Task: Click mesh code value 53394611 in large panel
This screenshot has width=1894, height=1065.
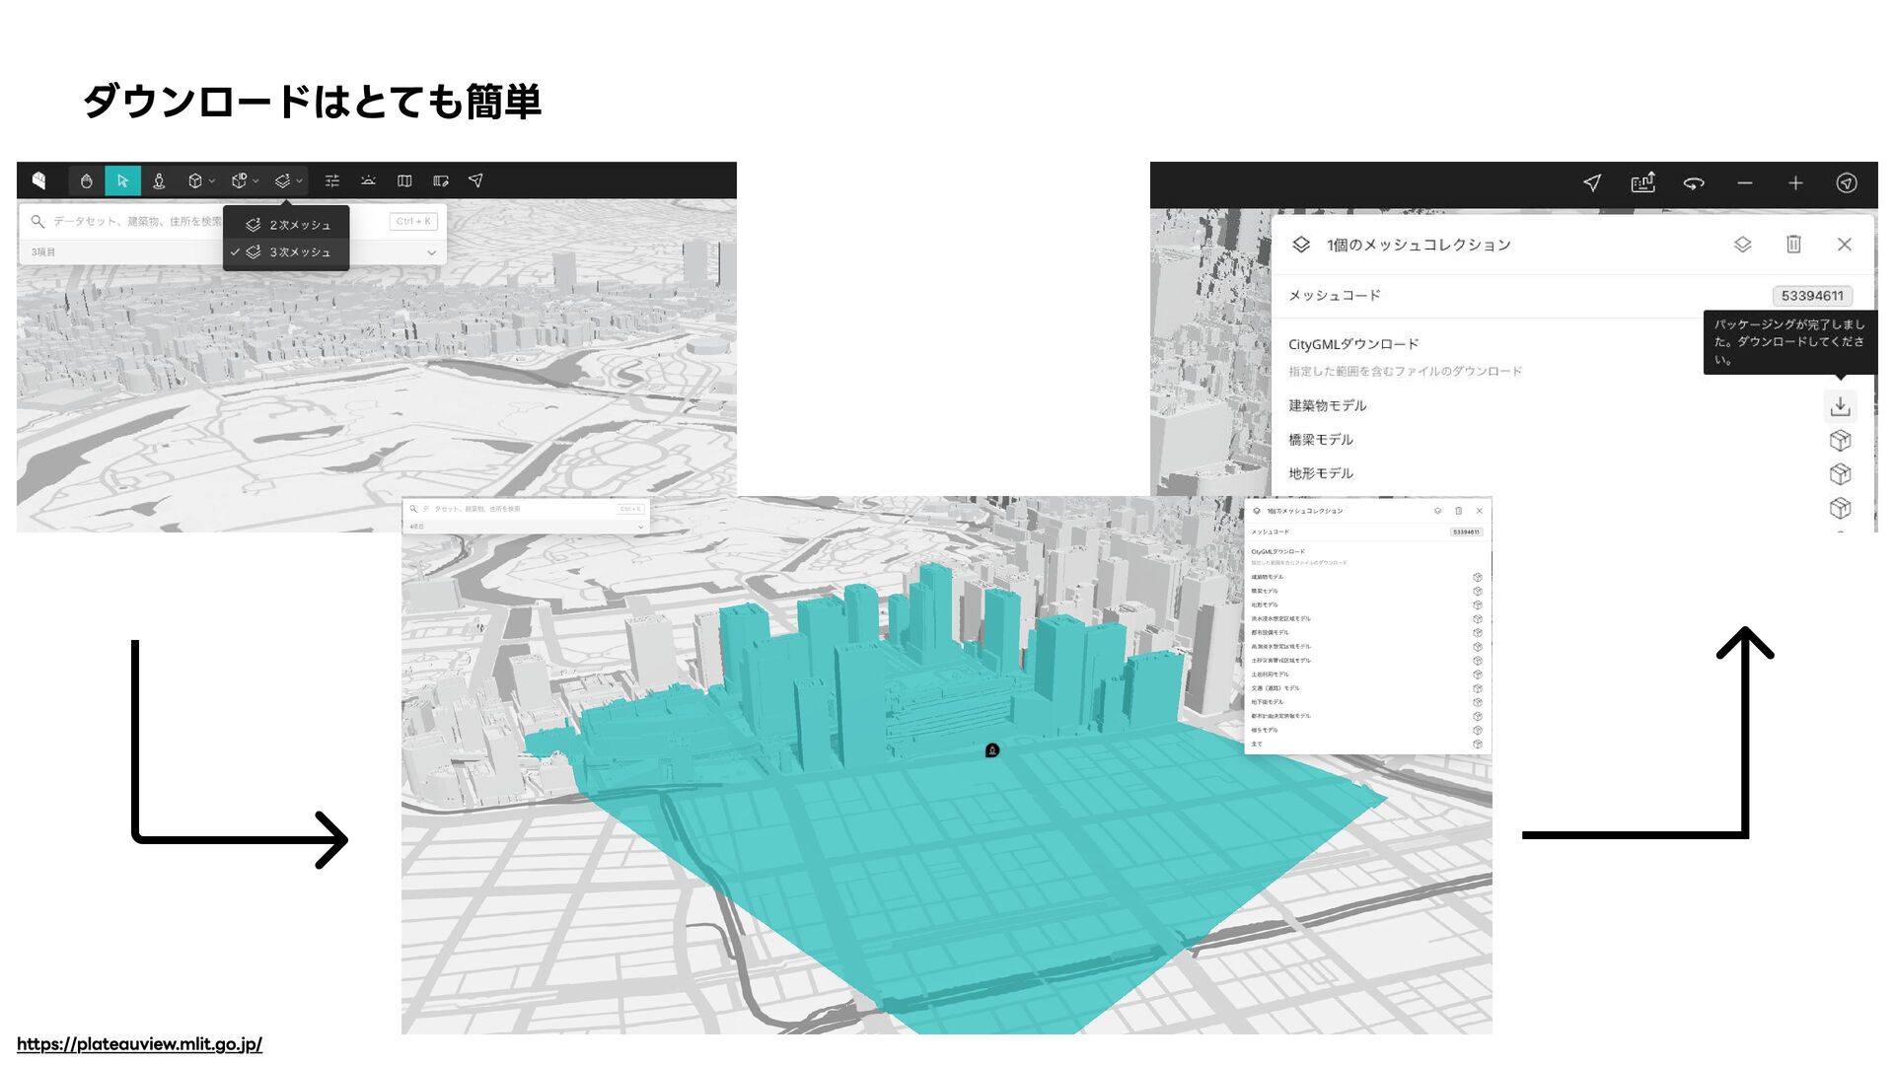Action: coord(1812,296)
